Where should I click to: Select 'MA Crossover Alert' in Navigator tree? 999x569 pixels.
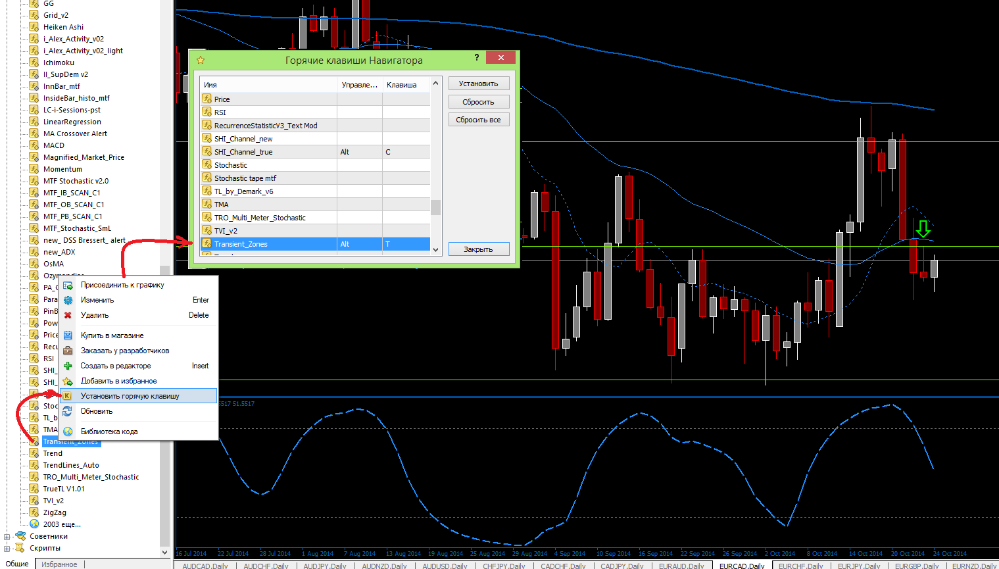pos(75,134)
